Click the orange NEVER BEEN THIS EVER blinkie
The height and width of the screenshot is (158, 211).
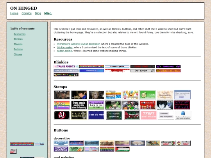(x=168, y=71)
